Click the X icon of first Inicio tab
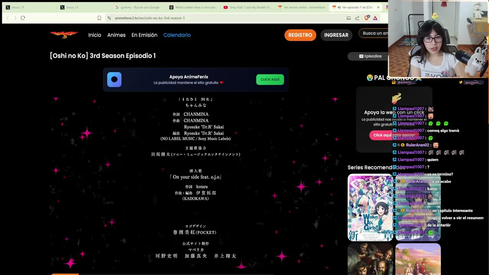Image resolution: width=489 pixels, height=275 pixels. 8,7
